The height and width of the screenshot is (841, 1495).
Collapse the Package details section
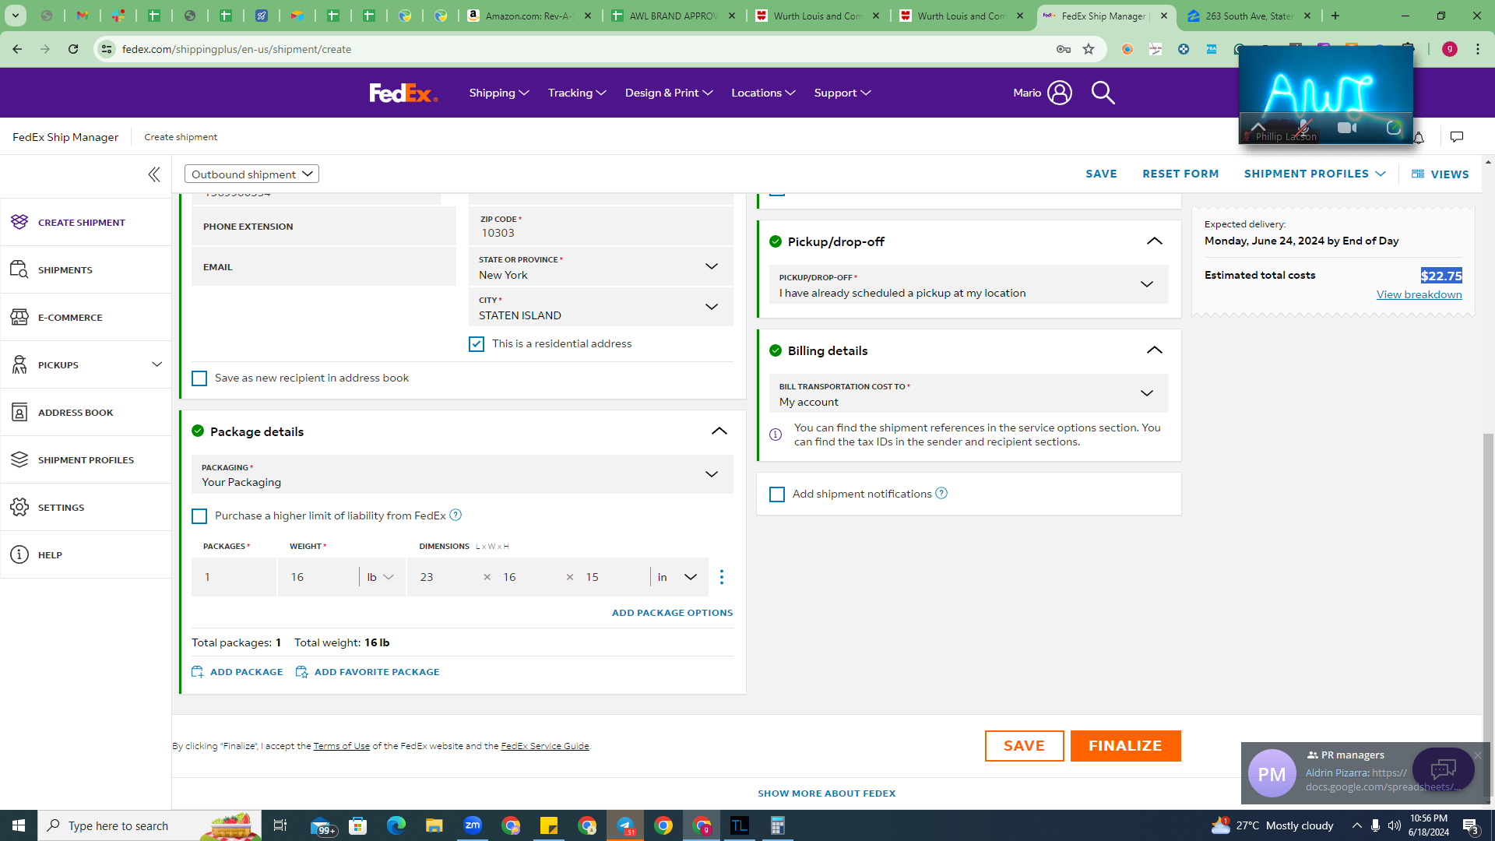[719, 431]
